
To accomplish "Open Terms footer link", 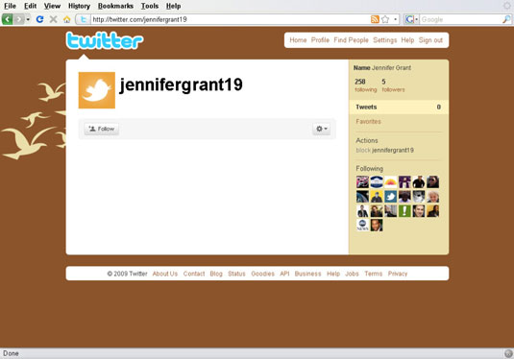I will click(x=374, y=274).
